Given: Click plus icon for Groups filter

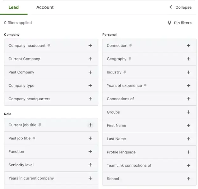Looking at the screenshot, I should 188,112.
